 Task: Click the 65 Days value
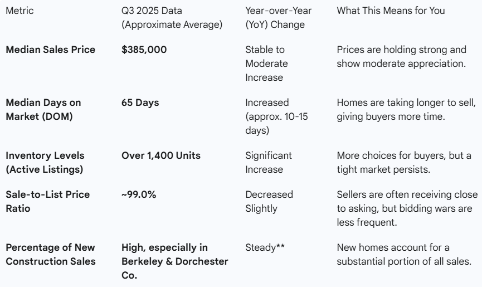tap(140, 103)
